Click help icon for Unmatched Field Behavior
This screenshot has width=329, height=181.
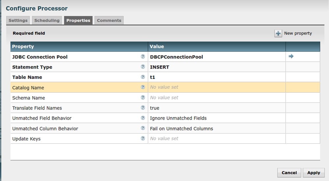(x=143, y=118)
